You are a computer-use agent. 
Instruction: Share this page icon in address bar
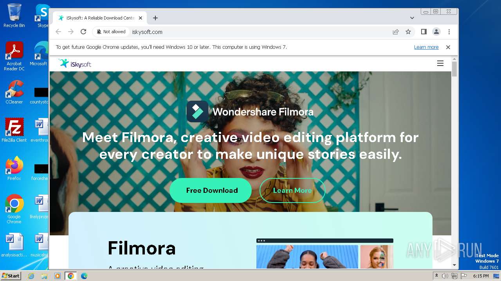click(396, 32)
